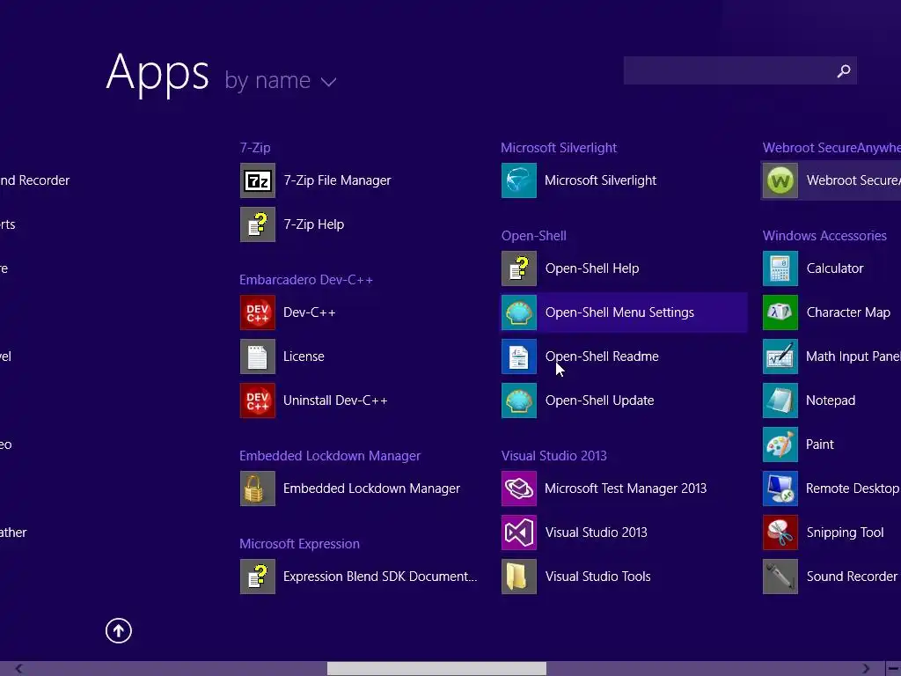Open the Microsoft Test Manager 2013 icon

[519, 489]
